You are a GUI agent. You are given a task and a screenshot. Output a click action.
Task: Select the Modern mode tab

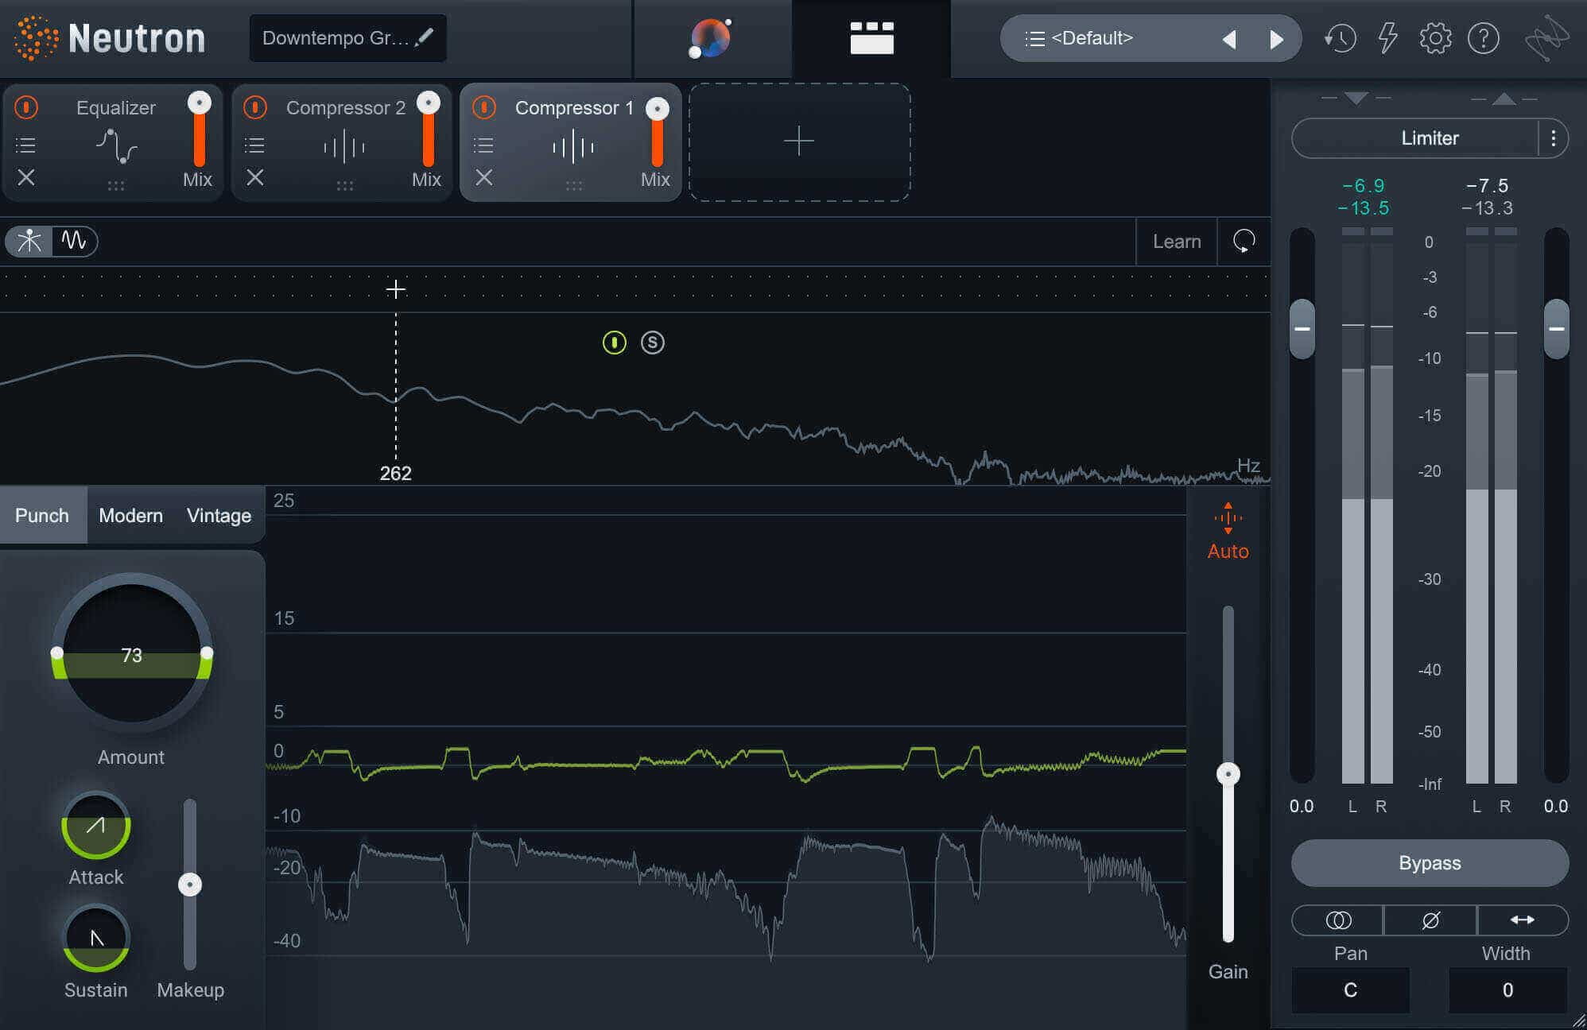click(x=130, y=515)
